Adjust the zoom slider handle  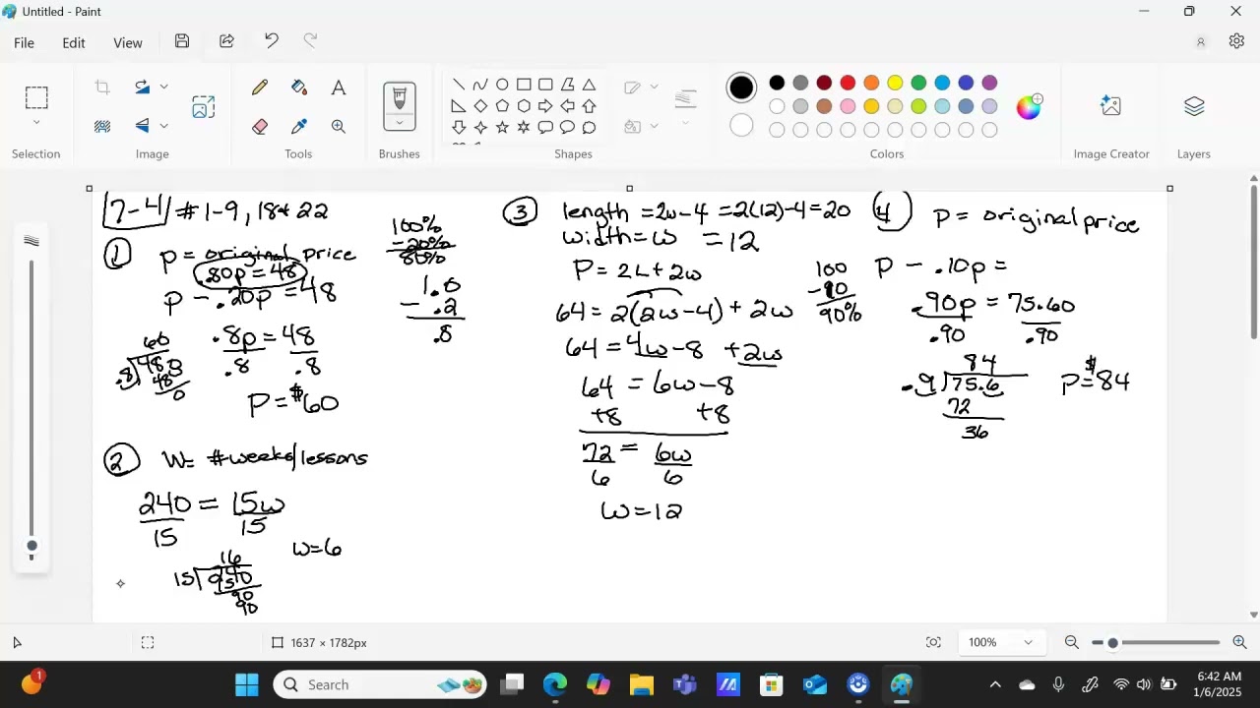click(1112, 642)
